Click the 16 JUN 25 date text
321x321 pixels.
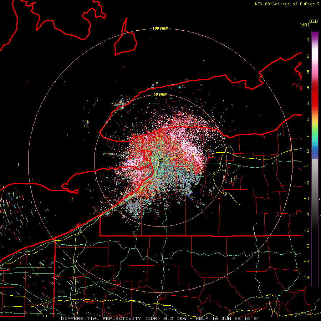[227, 319]
